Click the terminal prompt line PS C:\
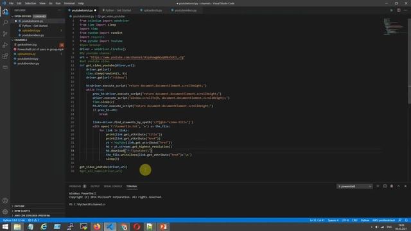The width and height of the screenshot is (411, 231). point(87,204)
